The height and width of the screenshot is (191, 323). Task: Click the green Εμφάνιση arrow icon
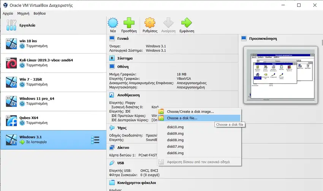pyautogui.click(x=187, y=23)
